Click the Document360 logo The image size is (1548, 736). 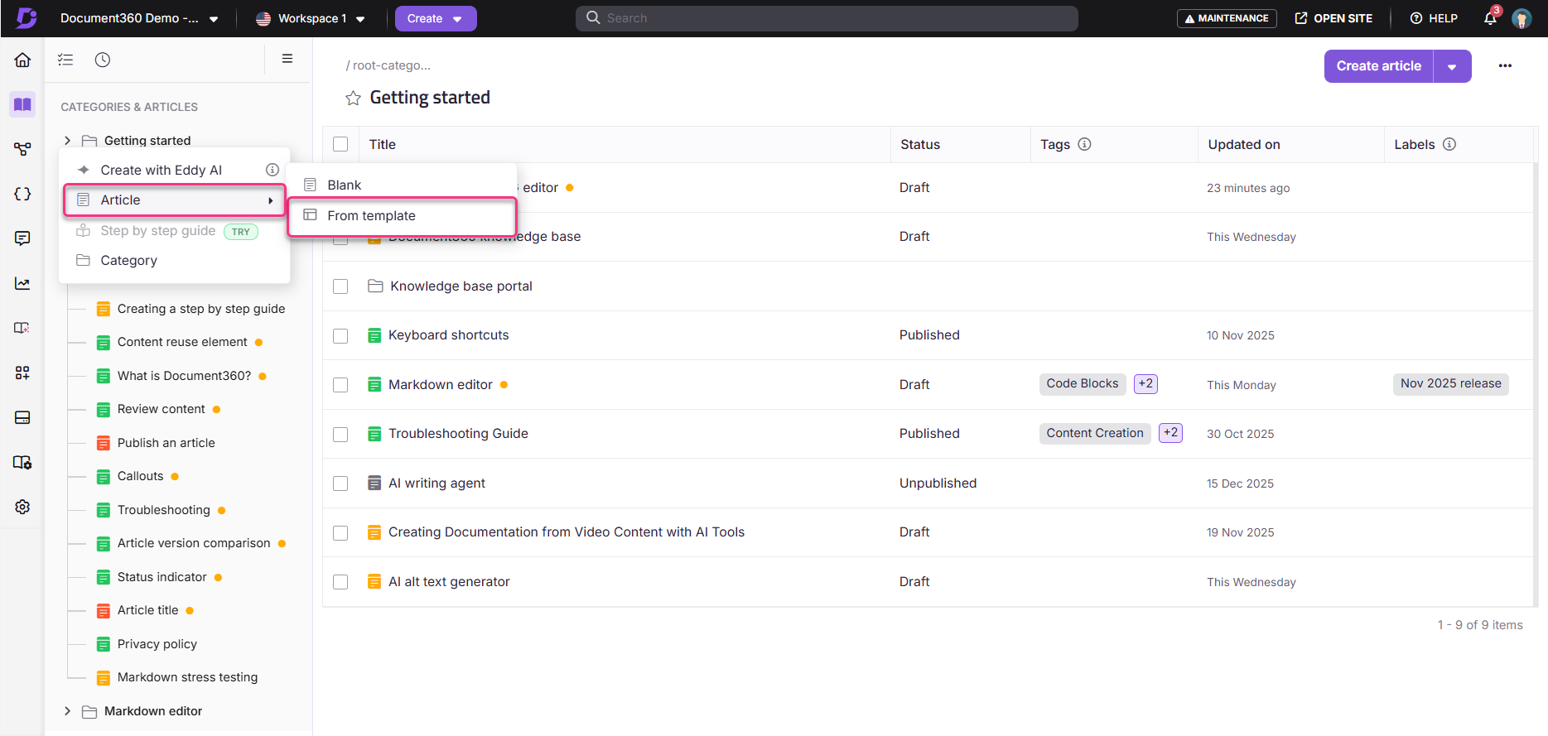27,18
